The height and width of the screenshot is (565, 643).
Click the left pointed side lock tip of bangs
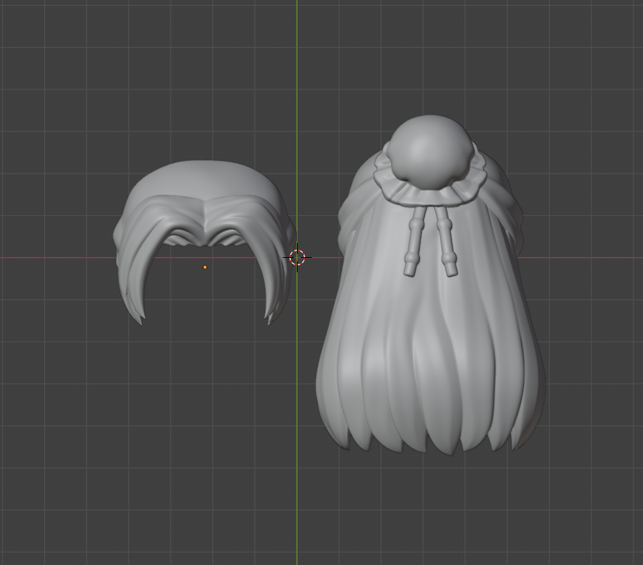pos(137,316)
